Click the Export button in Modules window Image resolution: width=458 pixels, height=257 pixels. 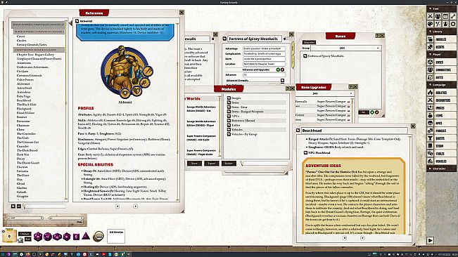pyautogui.click(x=212, y=163)
